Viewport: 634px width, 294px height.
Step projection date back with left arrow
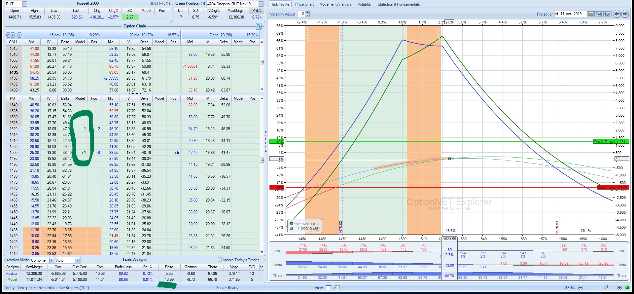tap(616, 14)
